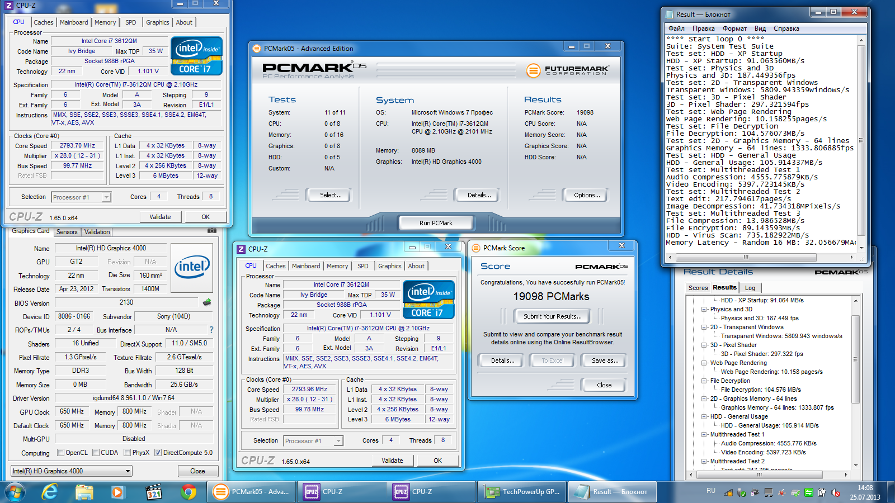The image size is (895, 503).
Task: Click the network signal tray icon
Action: [728, 492]
